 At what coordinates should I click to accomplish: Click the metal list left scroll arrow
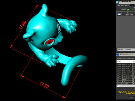point(118,86)
